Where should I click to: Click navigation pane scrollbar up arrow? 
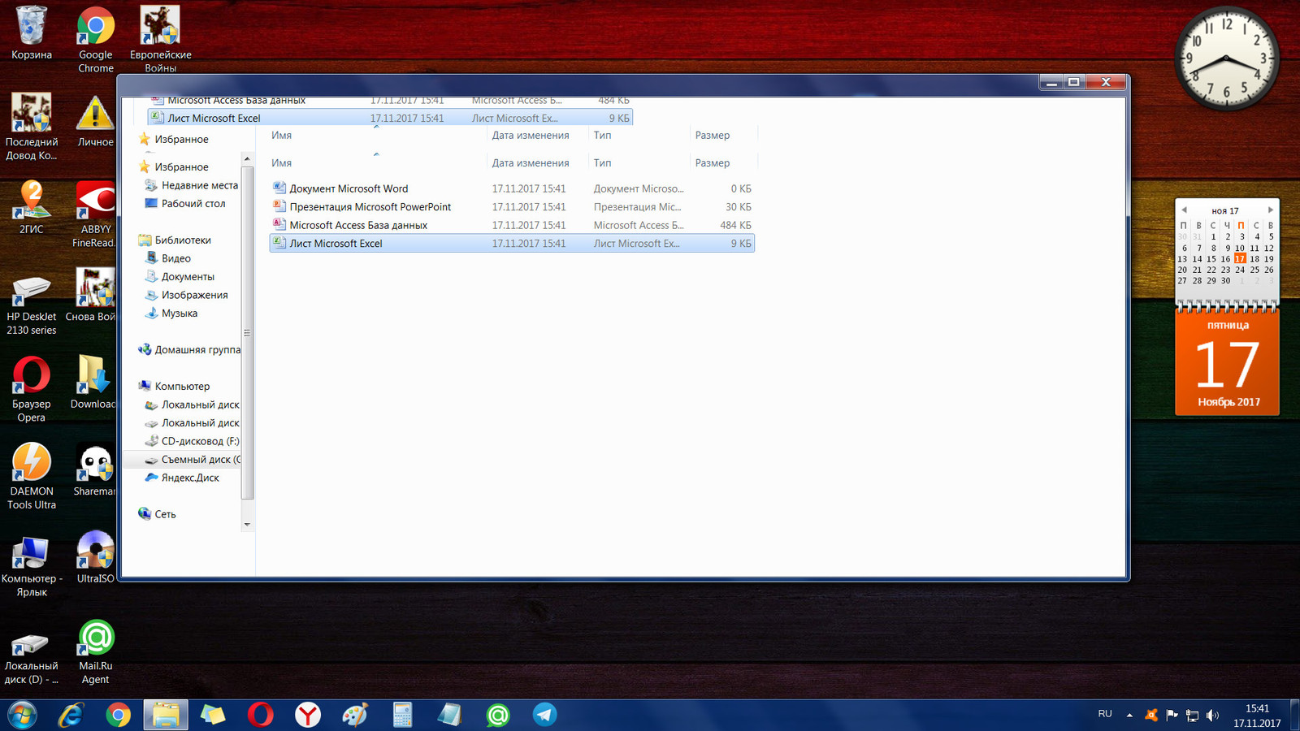tap(247, 158)
